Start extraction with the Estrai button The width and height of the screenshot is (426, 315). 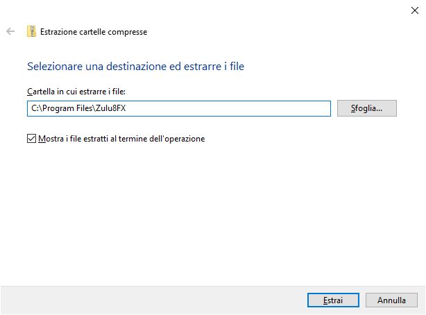(x=332, y=300)
